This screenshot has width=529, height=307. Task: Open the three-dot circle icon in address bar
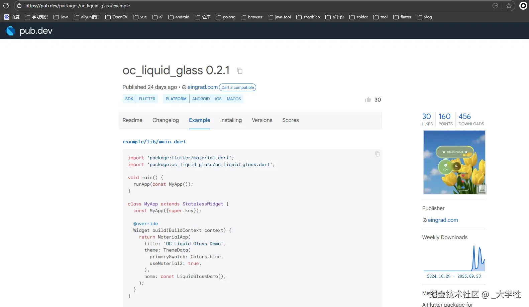coord(495,6)
